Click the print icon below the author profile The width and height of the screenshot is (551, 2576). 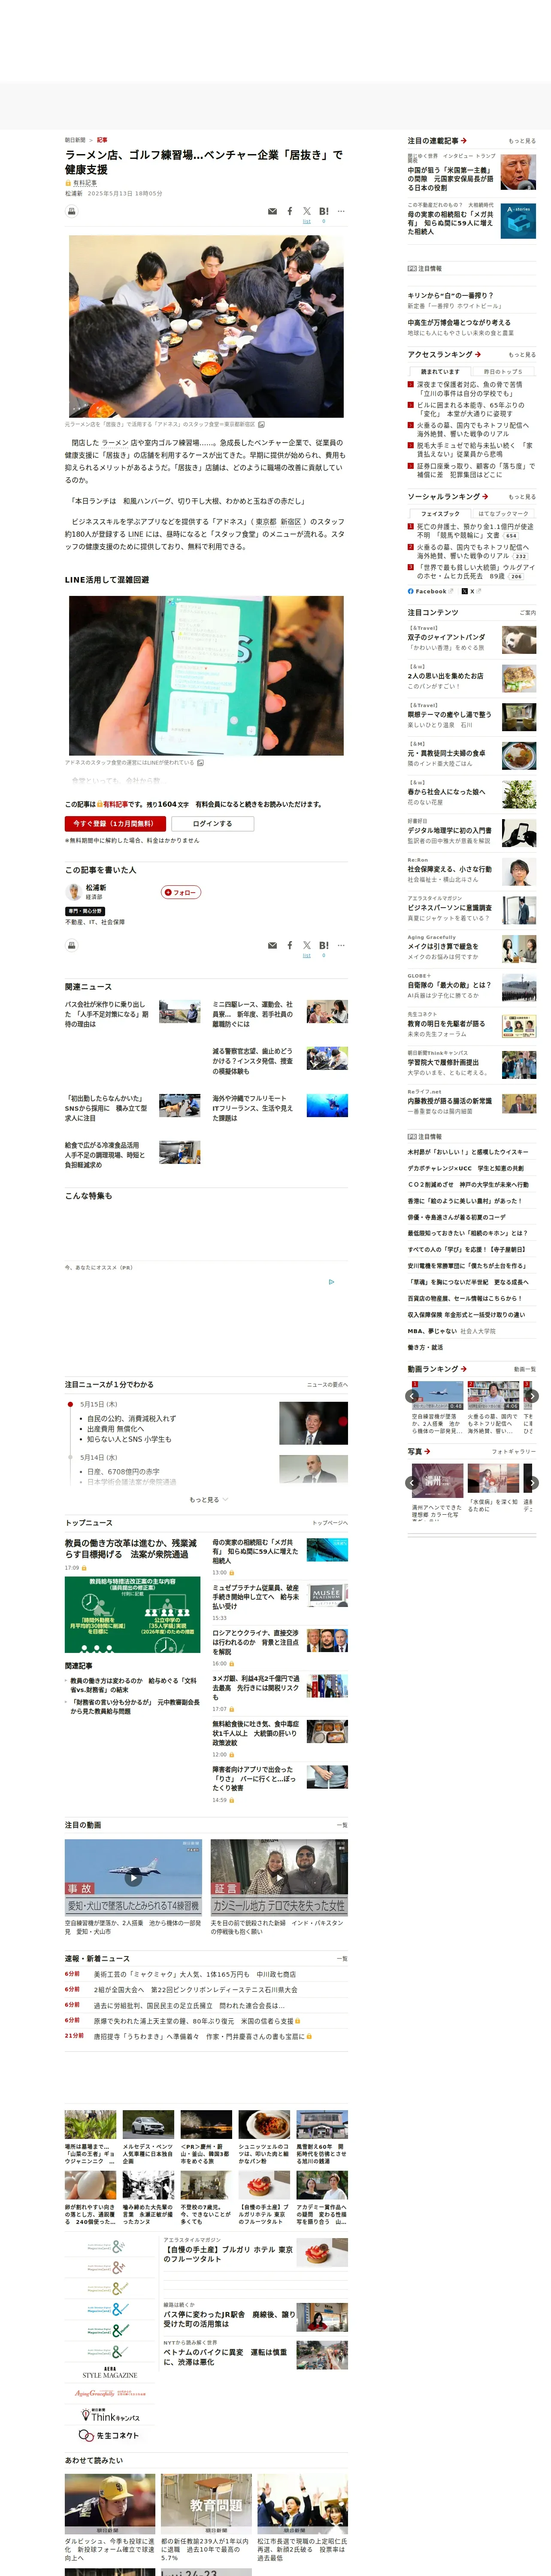tap(72, 945)
